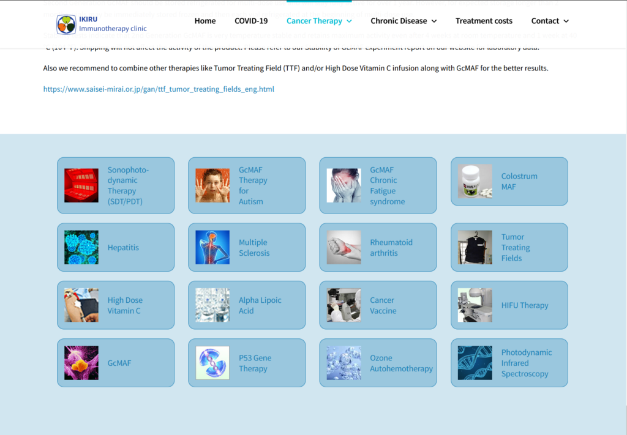The height and width of the screenshot is (435, 627).
Task: Open the High Dose Vitamin C link
Action: tap(125, 305)
